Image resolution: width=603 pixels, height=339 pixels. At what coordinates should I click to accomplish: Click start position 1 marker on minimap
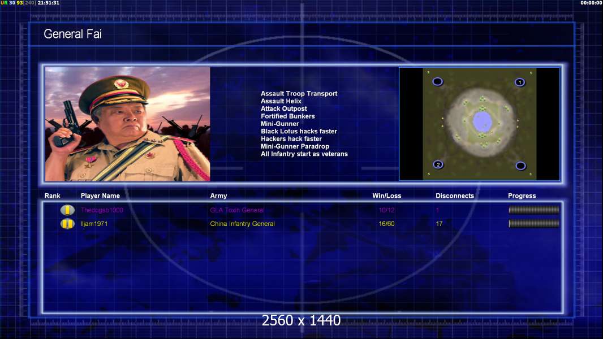tap(519, 82)
